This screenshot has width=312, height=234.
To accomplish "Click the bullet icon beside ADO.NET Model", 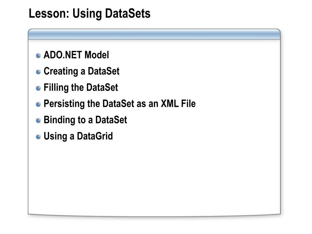I will coord(38,55).
